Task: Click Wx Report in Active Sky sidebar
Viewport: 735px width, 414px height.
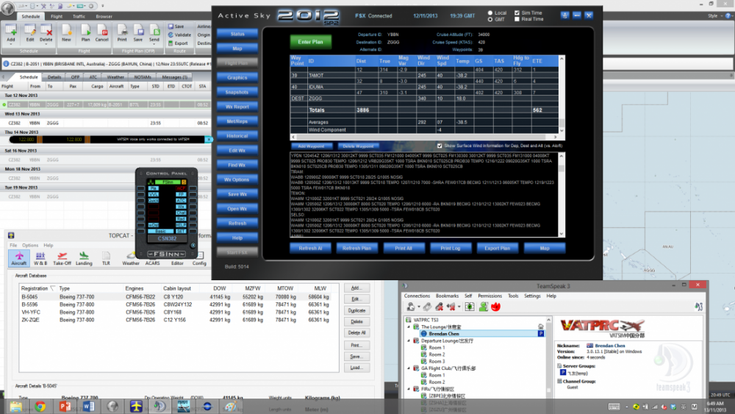Action: click(x=237, y=107)
